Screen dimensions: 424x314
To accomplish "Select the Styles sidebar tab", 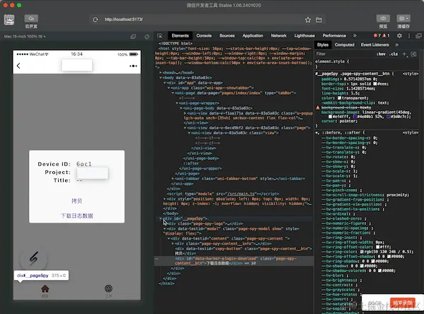I will pyautogui.click(x=323, y=45).
